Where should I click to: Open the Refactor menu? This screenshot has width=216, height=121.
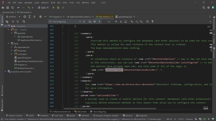[45, 3]
